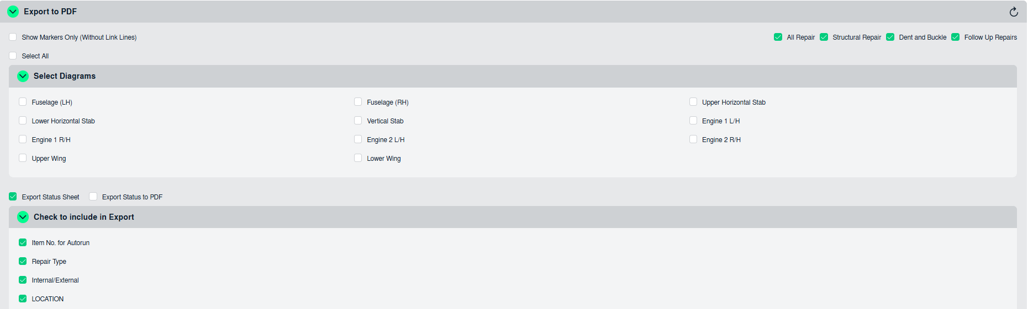This screenshot has width=1028, height=309.
Task: Check the Lower Wing diagram
Action: click(x=358, y=158)
